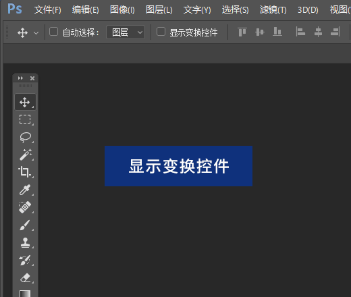Select the Rectangular Marquee tool
The width and height of the screenshot is (351, 297).
(x=25, y=119)
